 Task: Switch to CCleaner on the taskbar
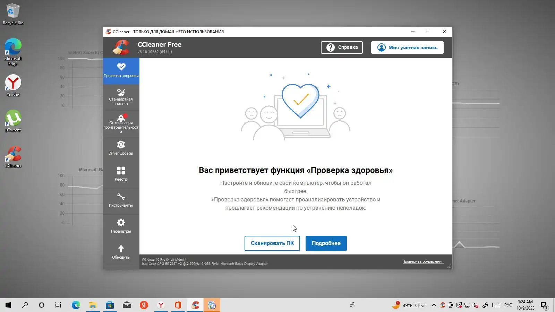195,305
